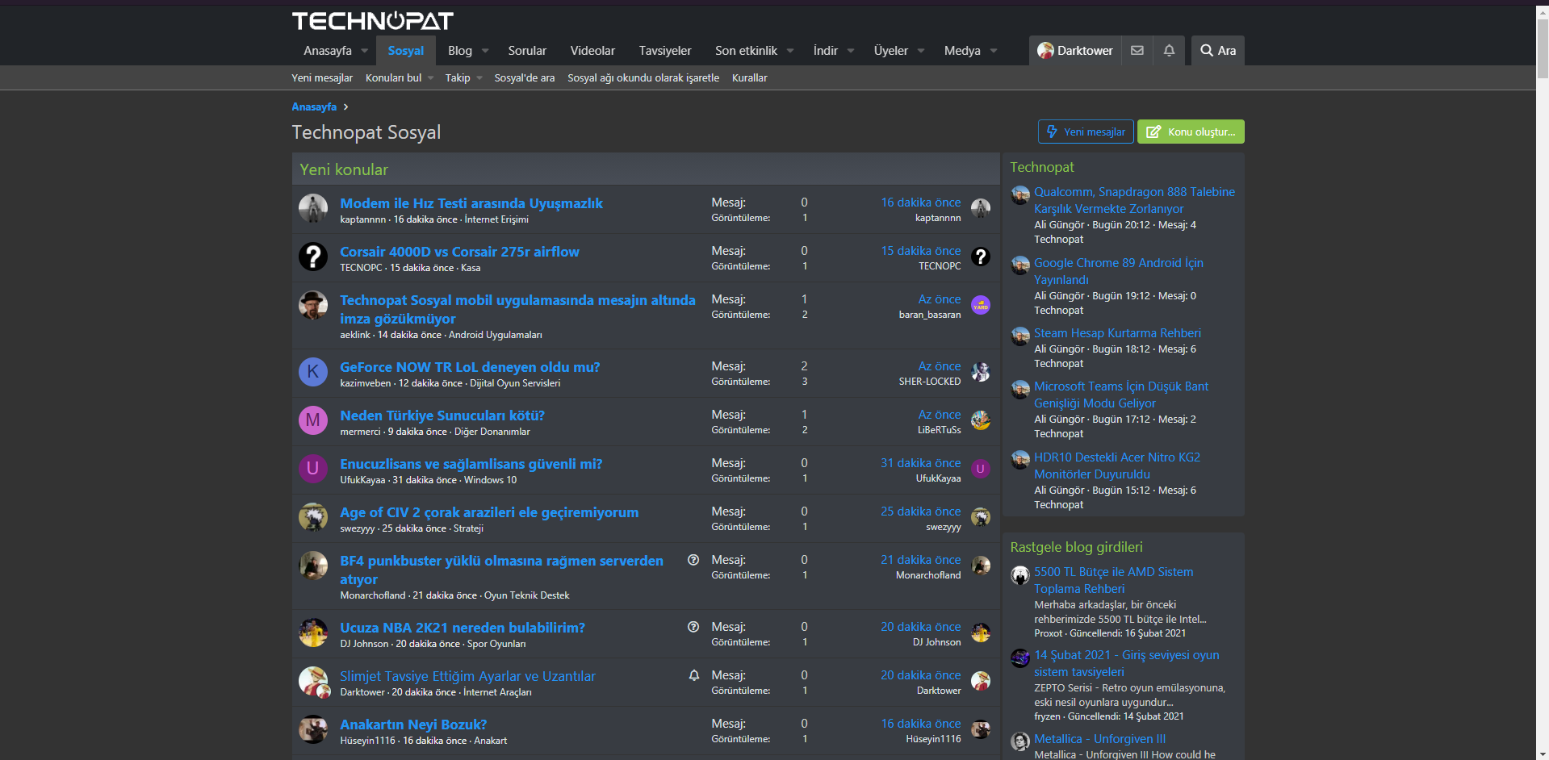Open the GeForce NOW TR LoL thread
Viewport: 1549px width, 760px height.
click(x=469, y=366)
